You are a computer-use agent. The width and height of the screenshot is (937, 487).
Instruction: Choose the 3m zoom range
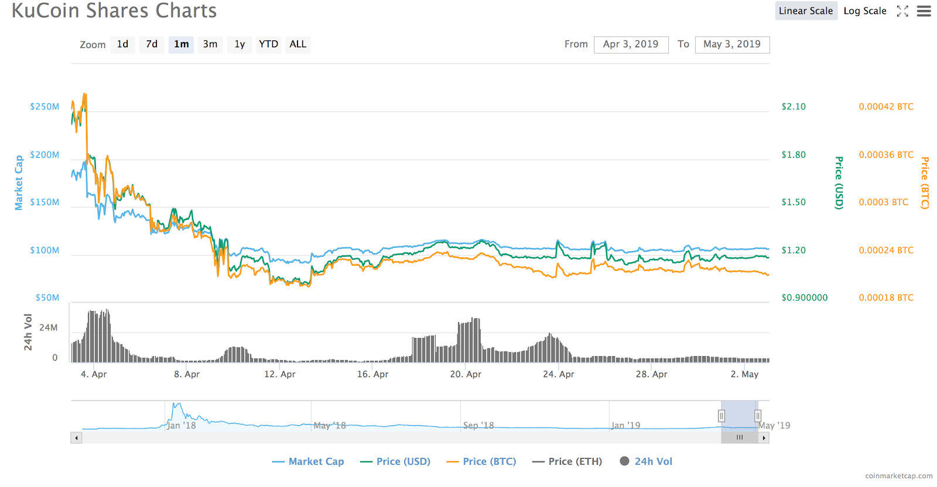(x=210, y=44)
